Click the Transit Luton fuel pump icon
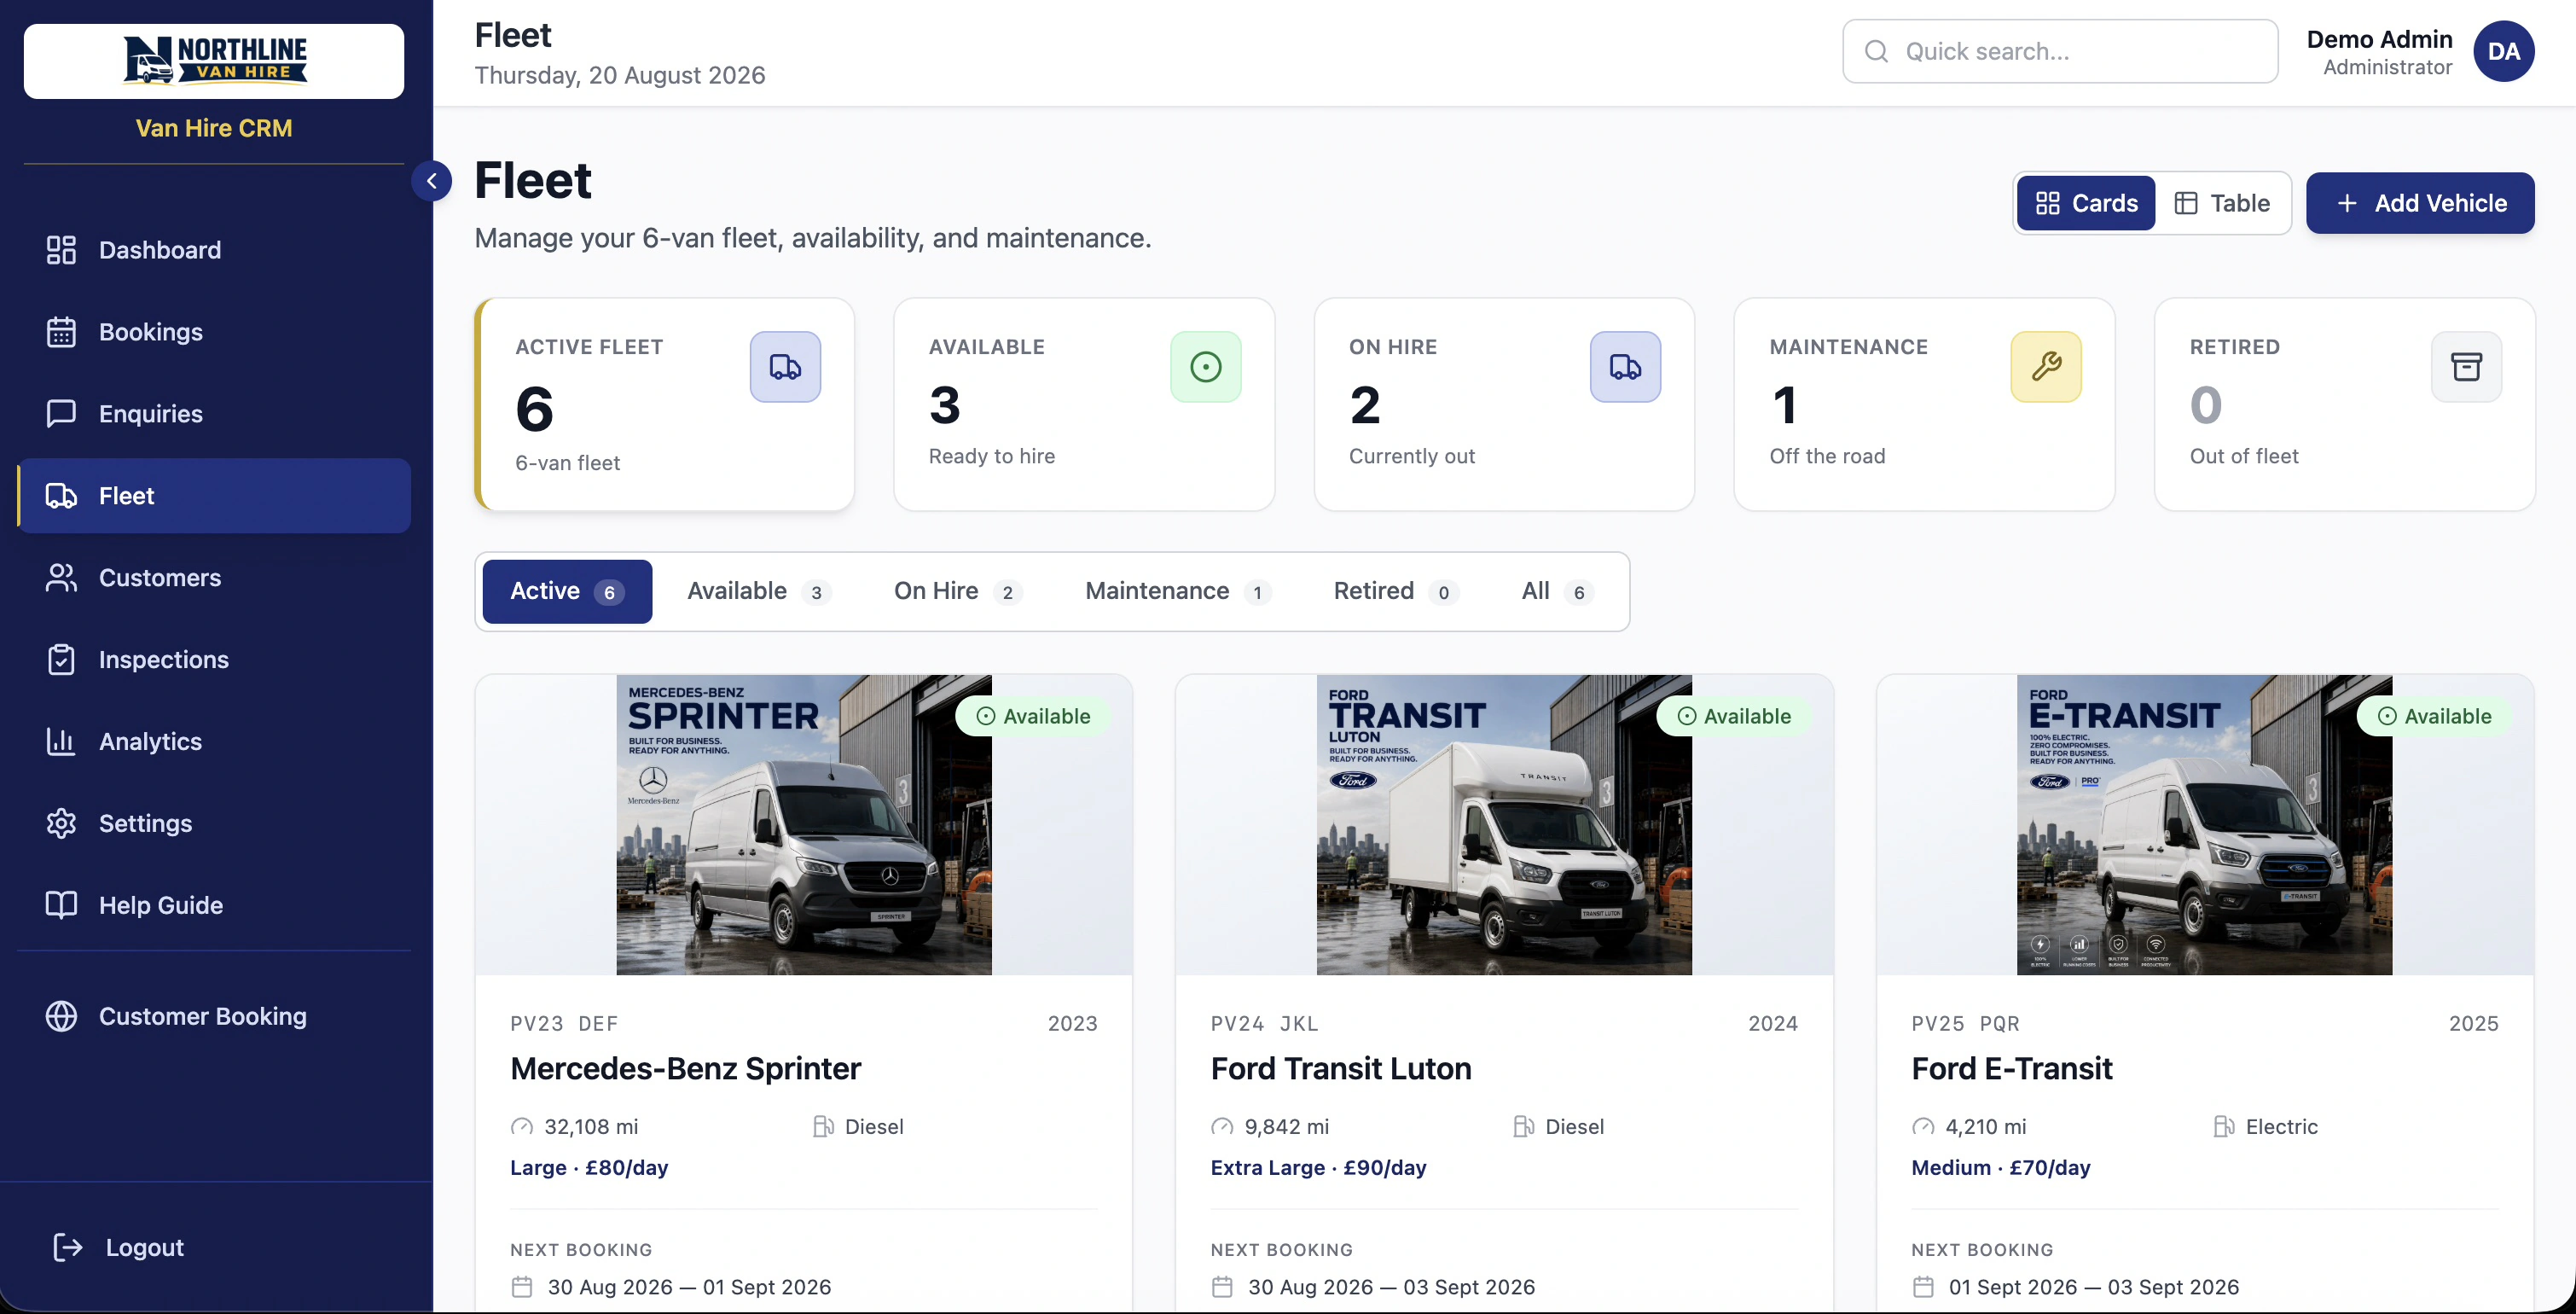2576x1314 pixels. pos(1523,1128)
